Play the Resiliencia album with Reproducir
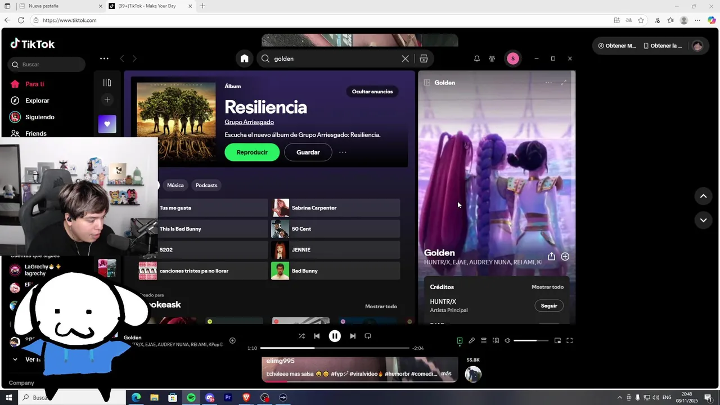This screenshot has height=405, width=720. click(x=252, y=152)
